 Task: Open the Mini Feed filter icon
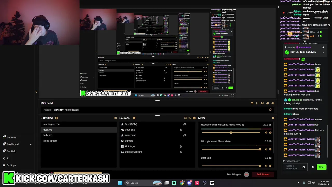pos(252,103)
